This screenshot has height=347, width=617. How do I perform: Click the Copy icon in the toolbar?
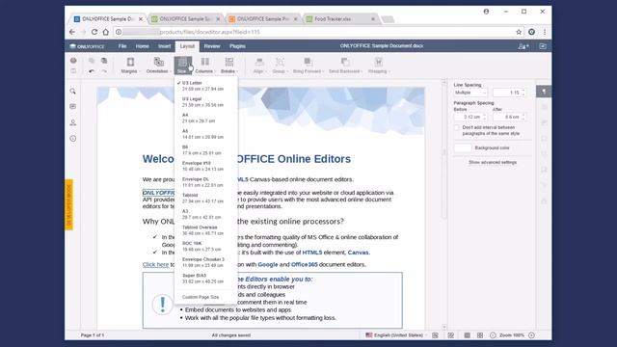(x=92, y=61)
